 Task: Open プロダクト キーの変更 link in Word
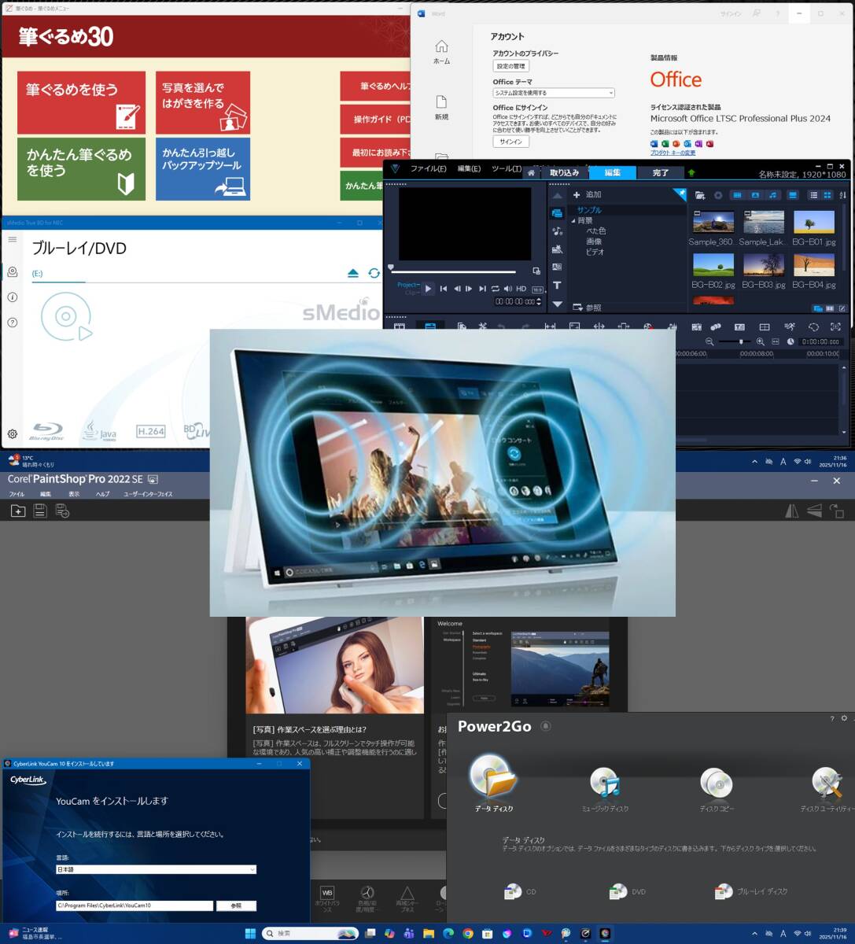[x=673, y=153]
